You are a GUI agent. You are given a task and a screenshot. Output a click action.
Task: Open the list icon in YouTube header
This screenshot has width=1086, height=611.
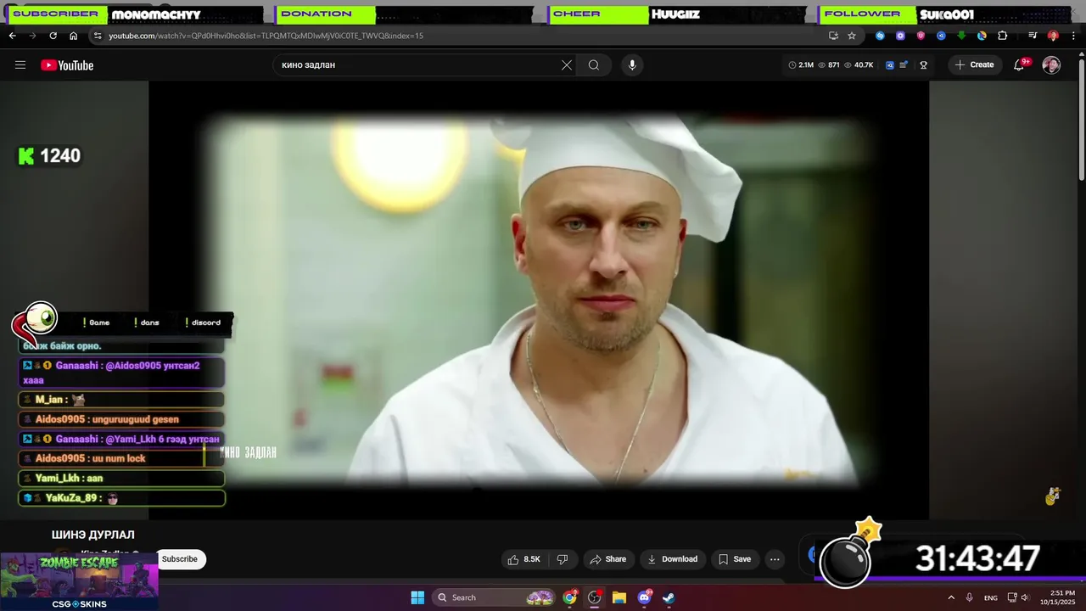[x=904, y=65]
